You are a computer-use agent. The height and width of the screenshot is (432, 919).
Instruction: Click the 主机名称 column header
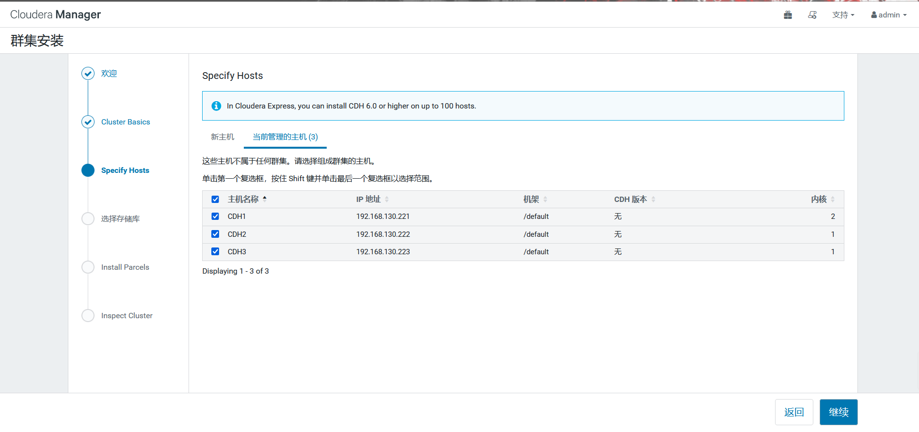click(243, 199)
